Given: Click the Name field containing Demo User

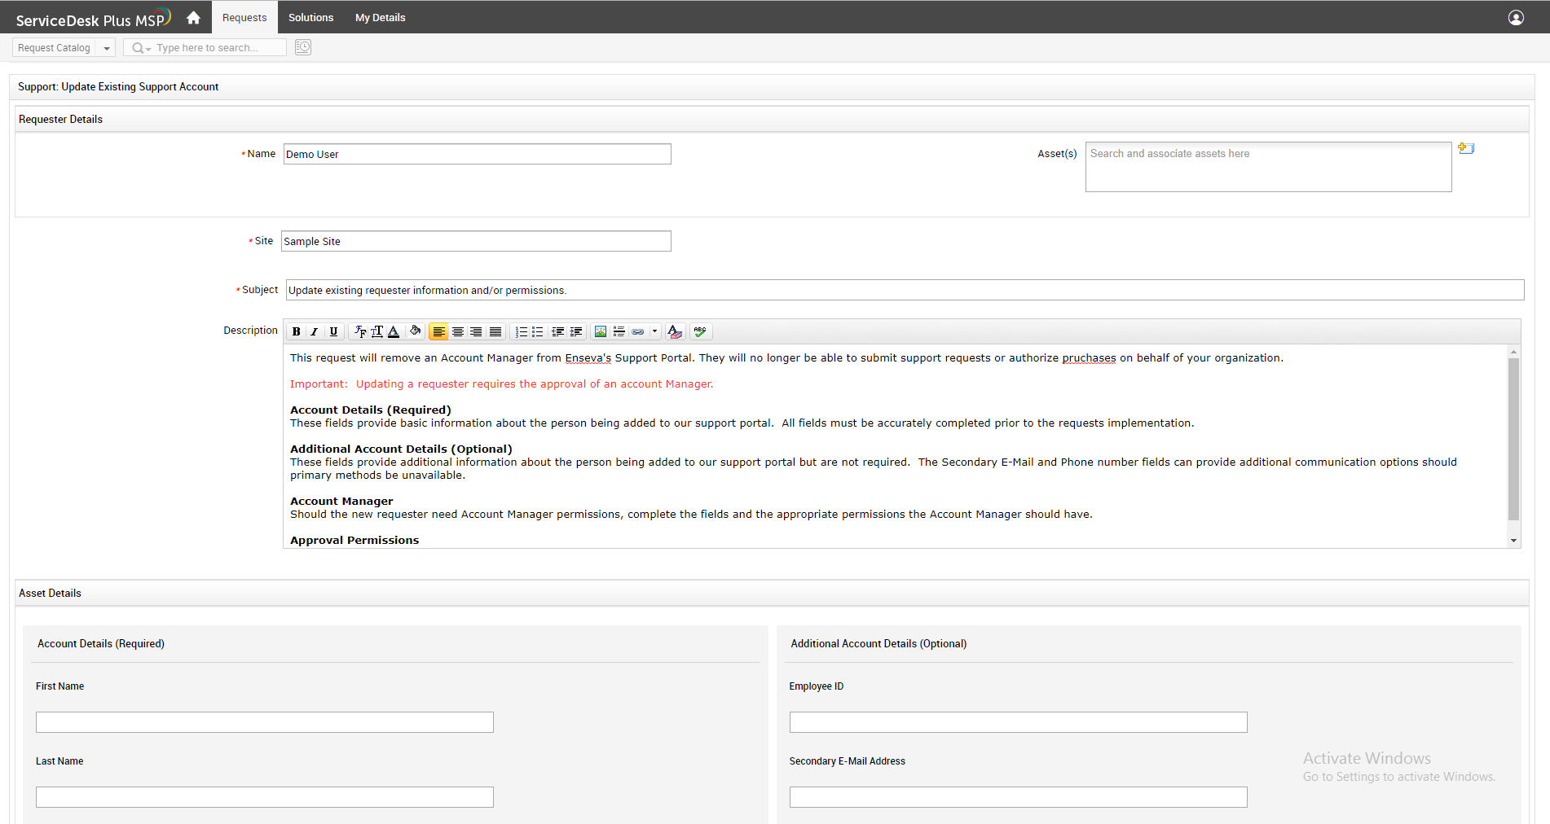Looking at the screenshot, I should pyautogui.click(x=477, y=154).
